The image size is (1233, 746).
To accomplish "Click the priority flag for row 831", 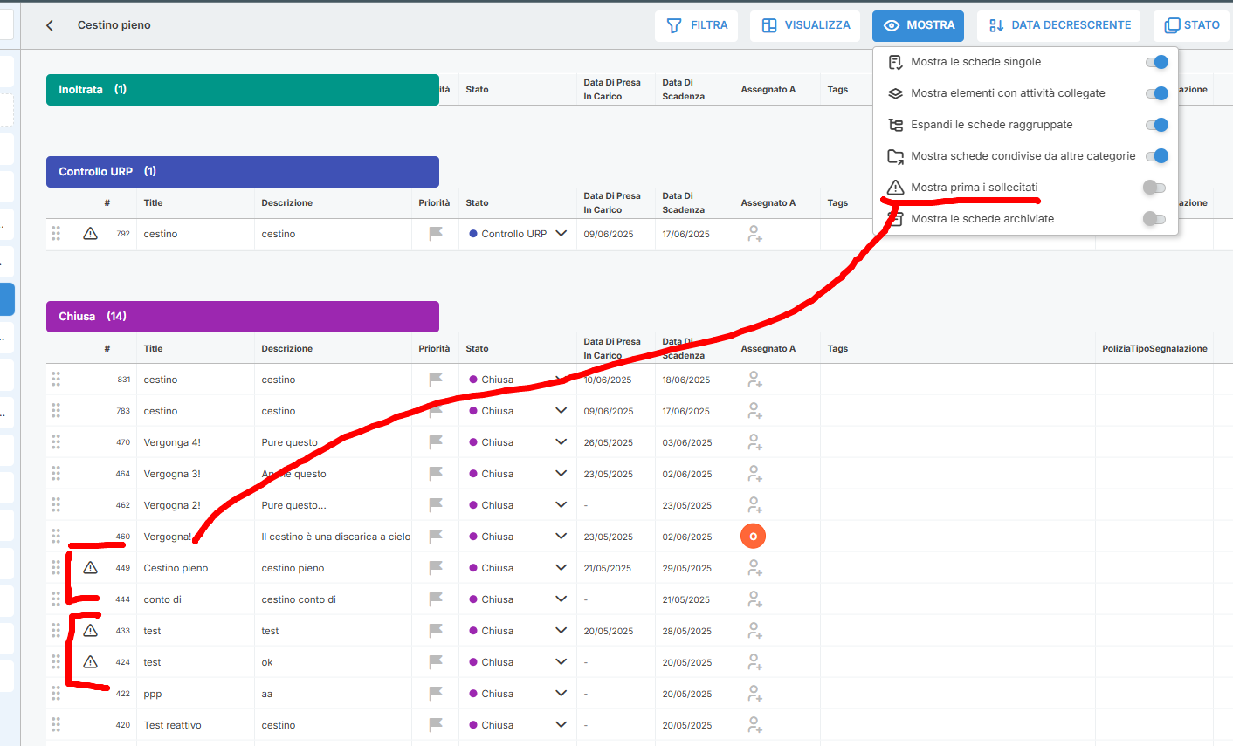I will pyautogui.click(x=436, y=380).
